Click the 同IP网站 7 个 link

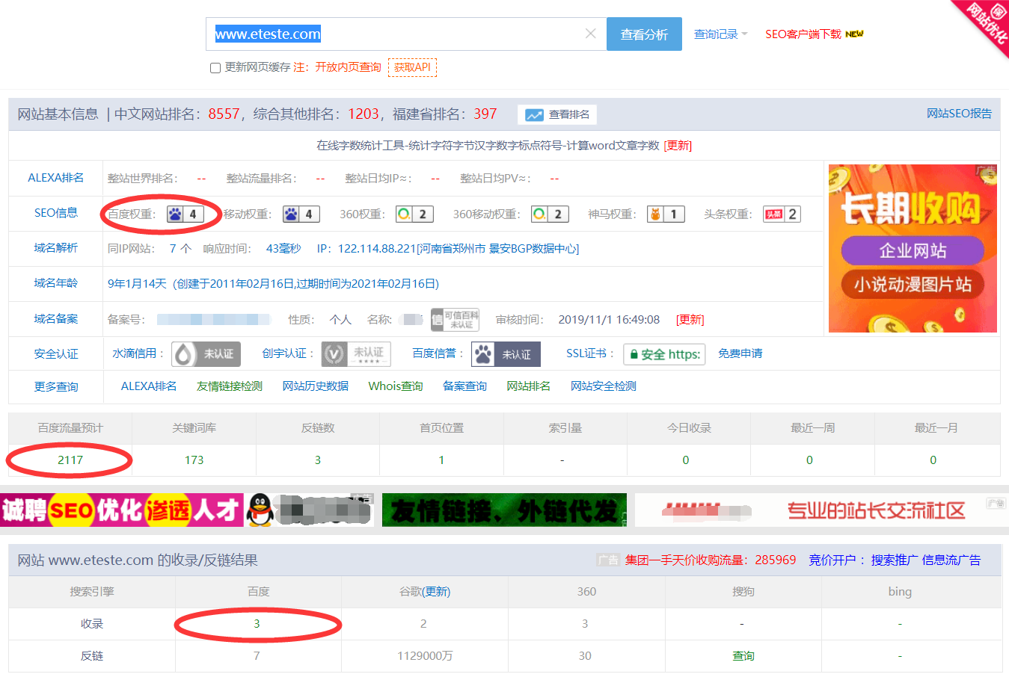(180, 249)
